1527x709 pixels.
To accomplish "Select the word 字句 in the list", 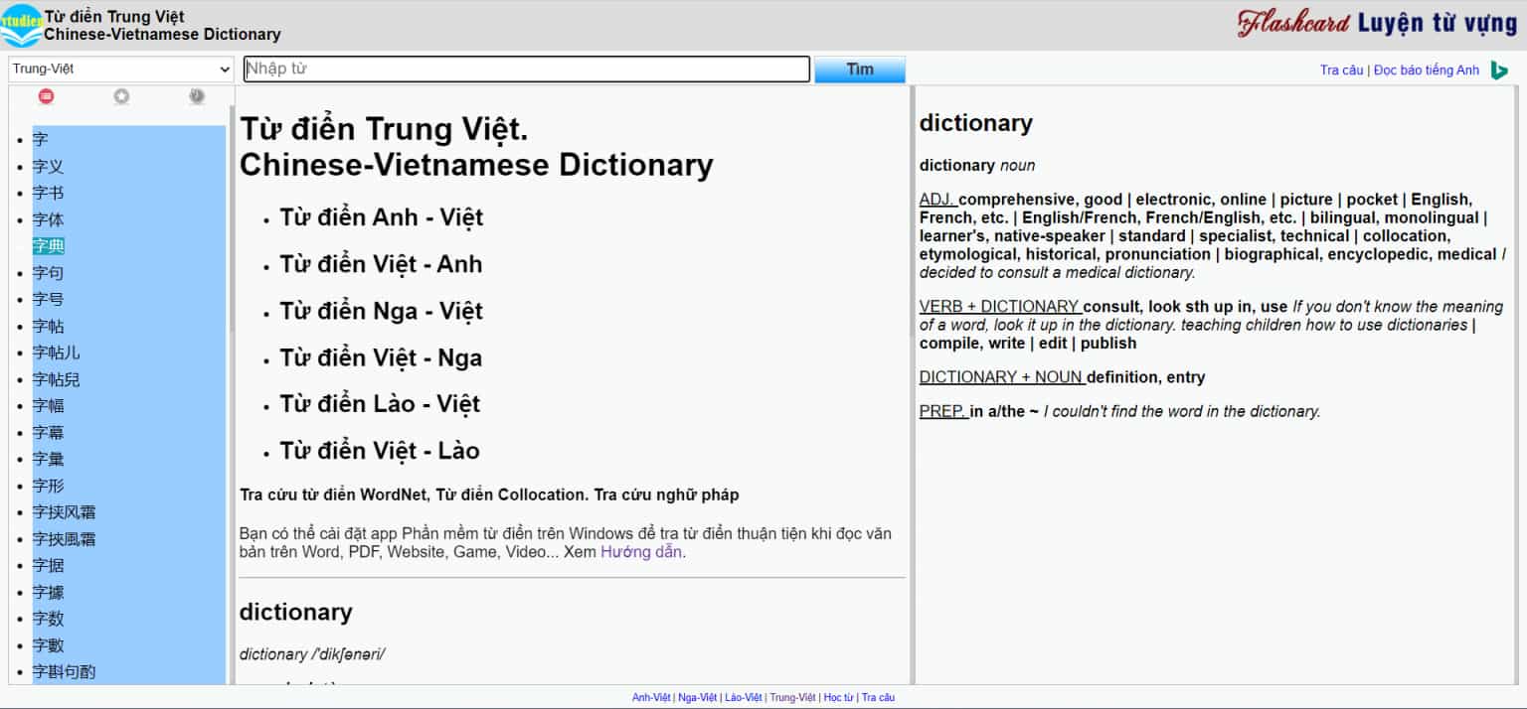I will click(x=48, y=273).
